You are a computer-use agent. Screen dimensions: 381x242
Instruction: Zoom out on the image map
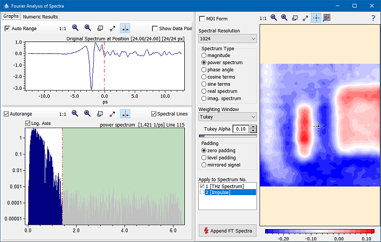[274, 18]
